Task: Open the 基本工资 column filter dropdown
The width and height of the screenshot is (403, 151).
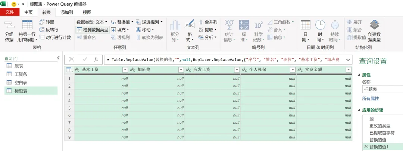Action: pos(125,70)
